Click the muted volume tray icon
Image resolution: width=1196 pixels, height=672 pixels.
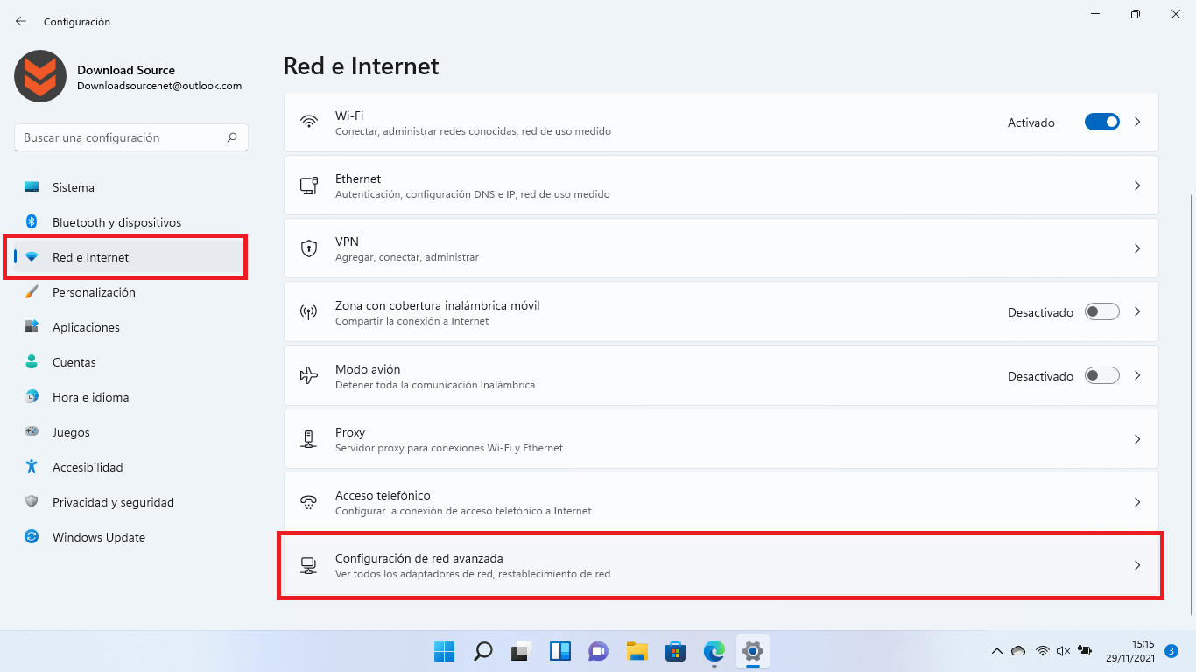pos(1064,651)
